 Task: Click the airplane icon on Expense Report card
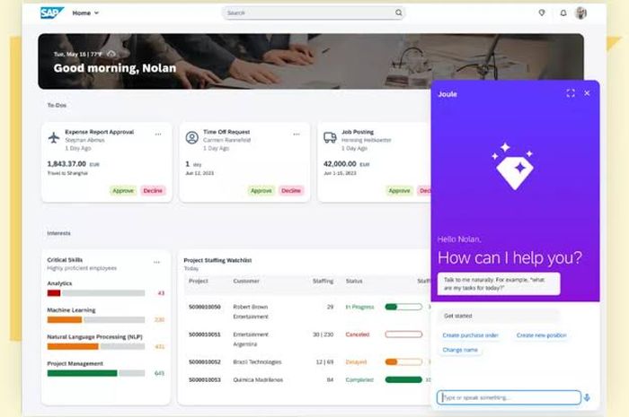pos(54,138)
